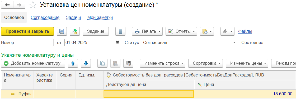This screenshot has height=99, width=296.
Task: Click the Цена column header
Action: [245, 85]
